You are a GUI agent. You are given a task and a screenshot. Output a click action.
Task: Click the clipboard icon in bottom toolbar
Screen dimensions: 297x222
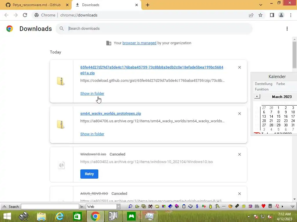tap(184, 206)
